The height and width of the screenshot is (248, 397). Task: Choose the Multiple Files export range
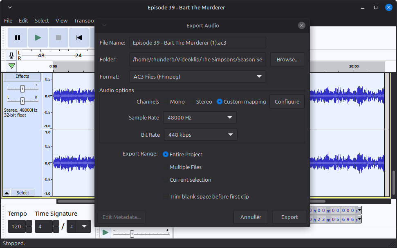coord(166,167)
